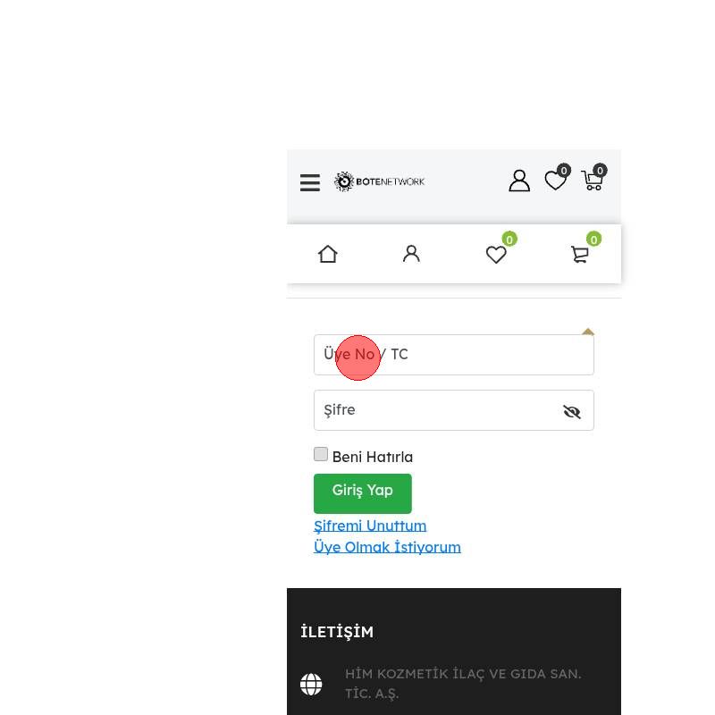The width and height of the screenshot is (715, 715).
Task: Open the account icon in the header
Action: click(519, 181)
